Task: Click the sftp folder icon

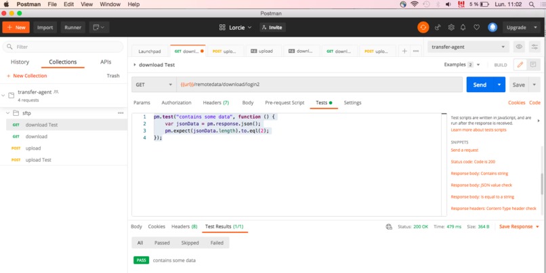Action: (16, 113)
